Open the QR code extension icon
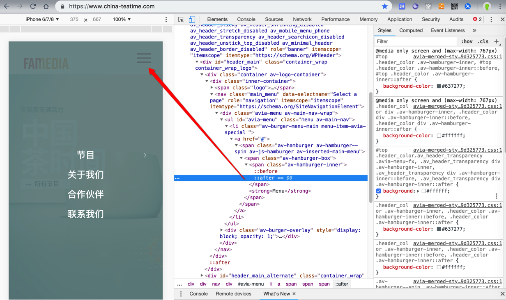The height and width of the screenshot is (300, 506). [454, 7]
